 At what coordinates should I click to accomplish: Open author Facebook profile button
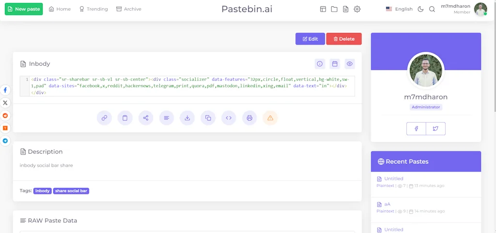tap(416, 129)
